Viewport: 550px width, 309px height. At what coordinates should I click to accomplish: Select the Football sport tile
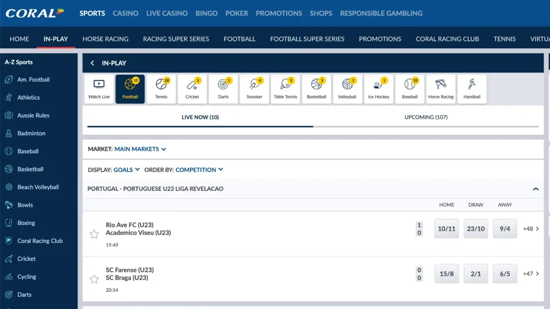pos(130,89)
